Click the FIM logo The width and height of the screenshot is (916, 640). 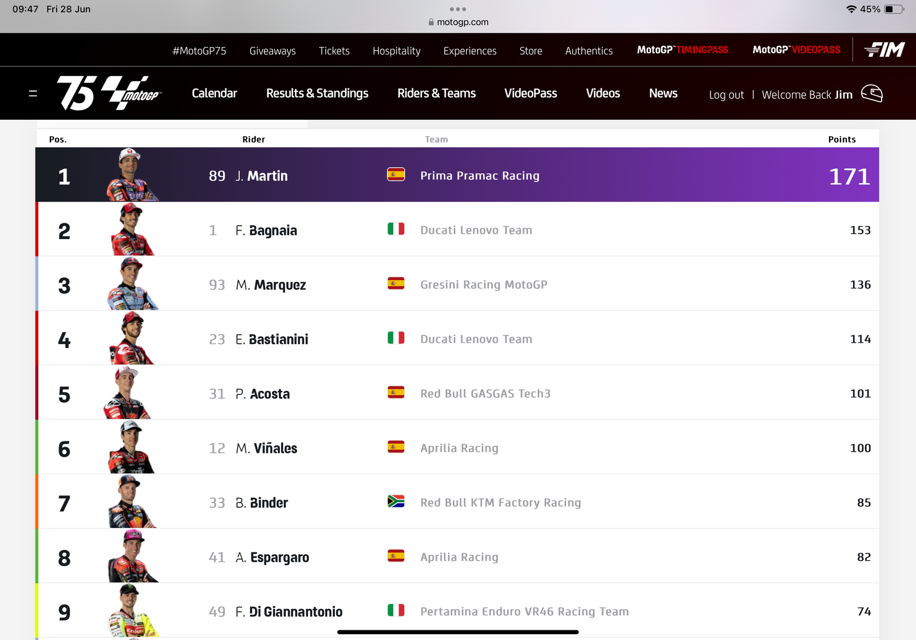[885, 50]
